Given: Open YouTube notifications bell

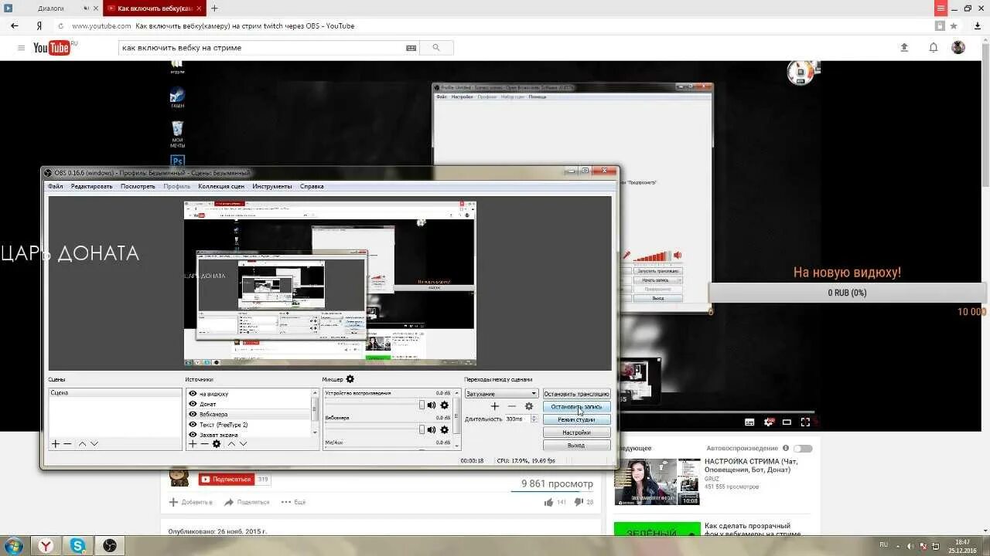Looking at the screenshot, I should pos(934,48).
